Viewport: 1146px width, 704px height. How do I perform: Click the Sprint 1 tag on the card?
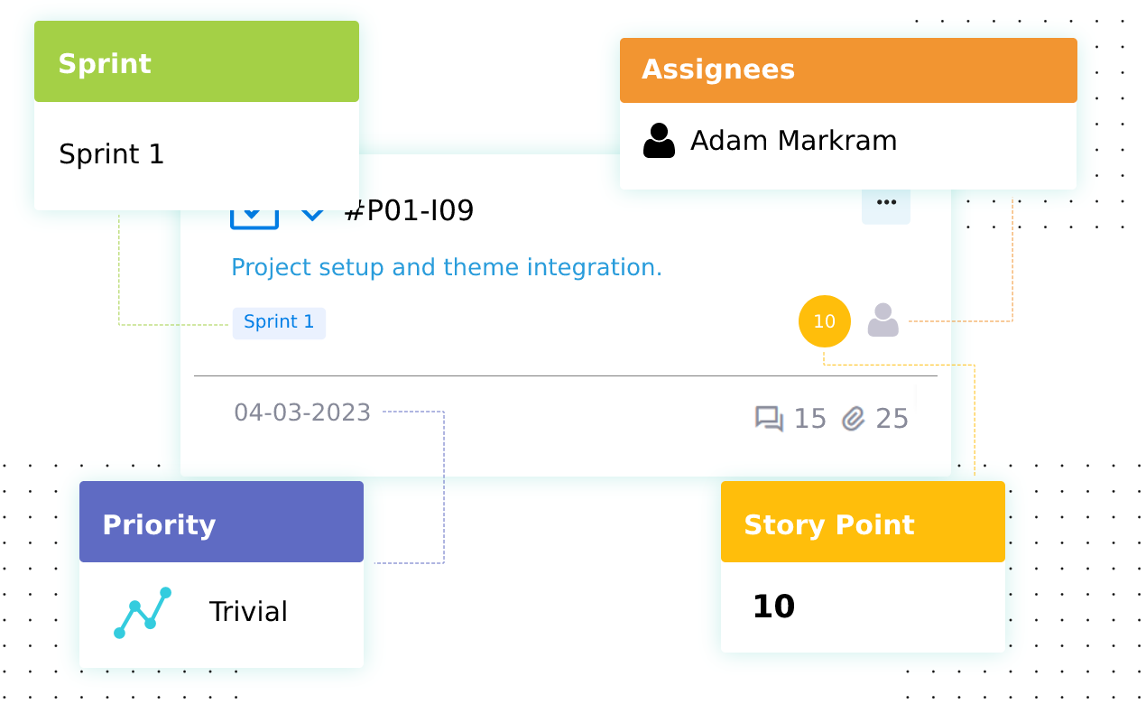(279, 322)
